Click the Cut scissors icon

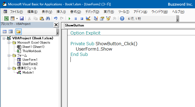click(29, 18)
